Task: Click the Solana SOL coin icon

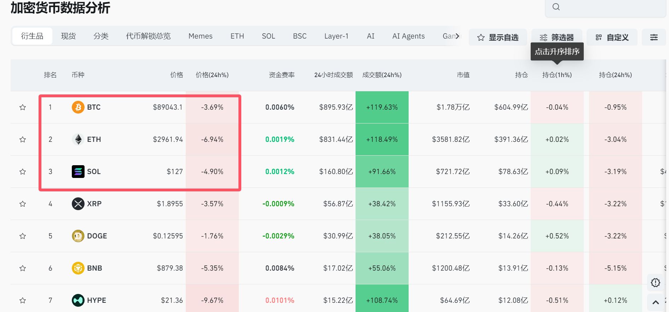Action: (x=78, y=172)
